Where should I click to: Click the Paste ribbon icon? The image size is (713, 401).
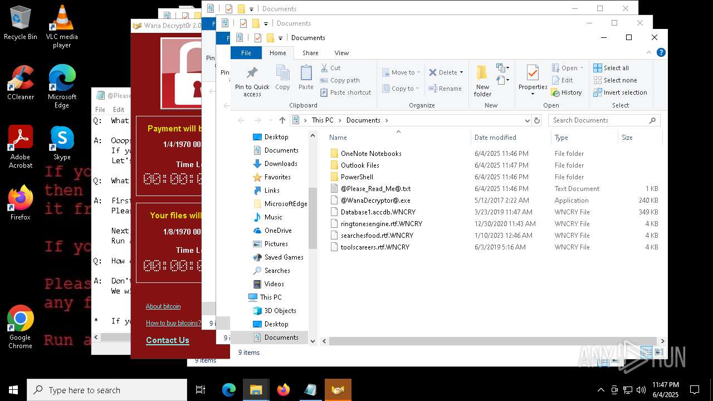[x=306, y=78]
